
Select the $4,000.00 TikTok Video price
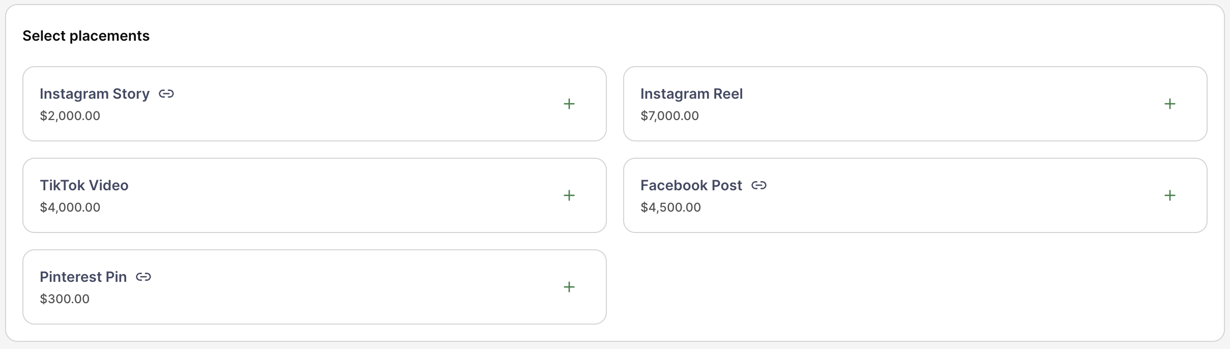[70, 208]
